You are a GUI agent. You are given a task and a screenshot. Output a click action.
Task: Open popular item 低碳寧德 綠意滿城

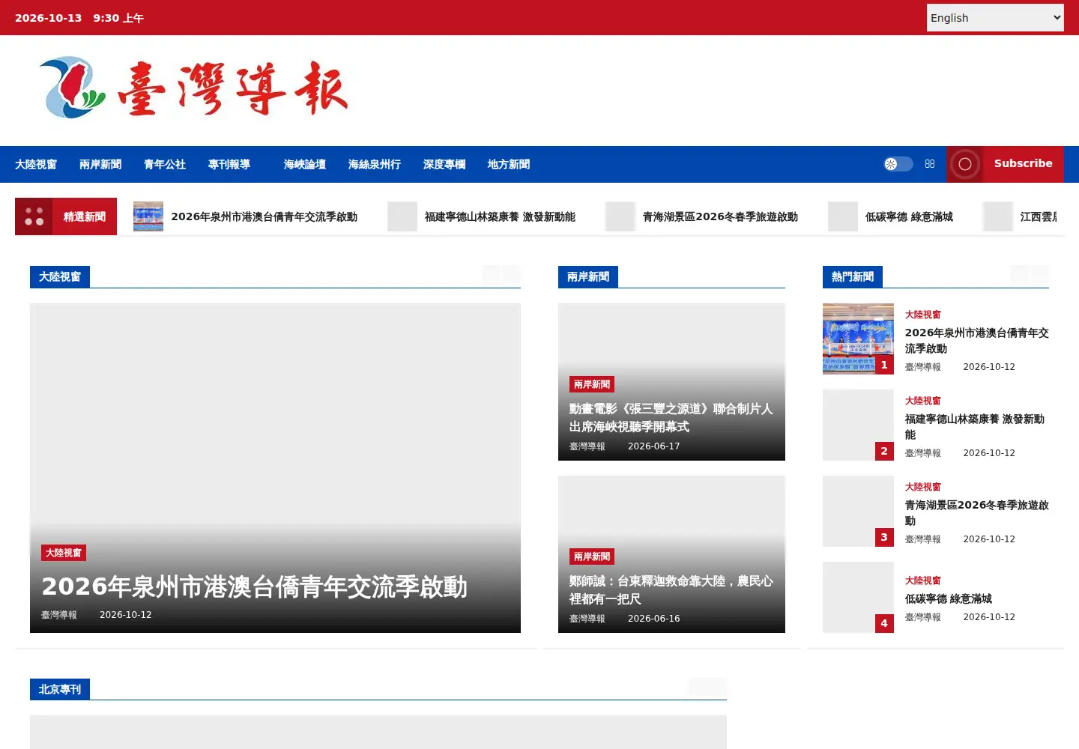949,599
